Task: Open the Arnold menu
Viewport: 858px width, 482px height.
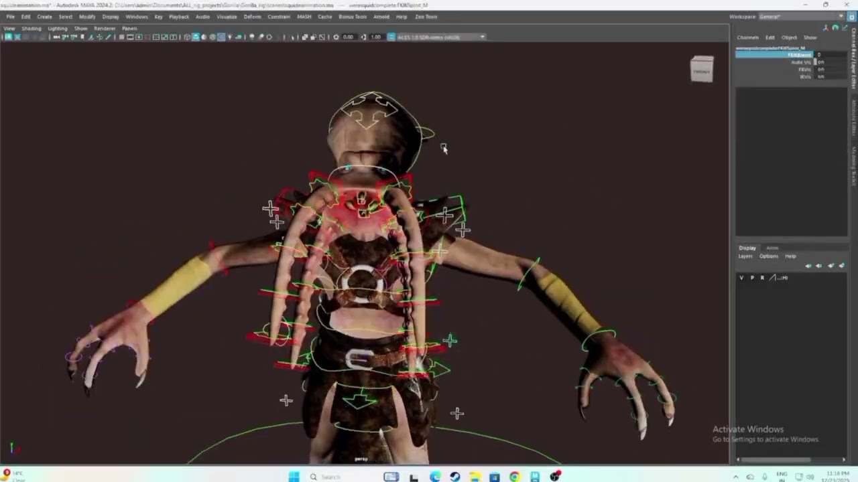Action: [x=381, y=17]
